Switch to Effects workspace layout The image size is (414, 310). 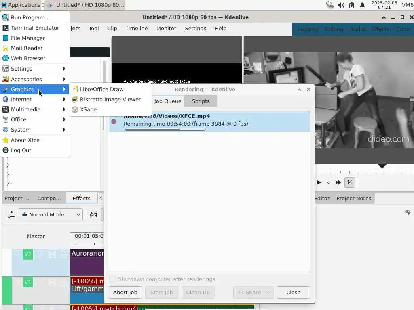point(380,29)
